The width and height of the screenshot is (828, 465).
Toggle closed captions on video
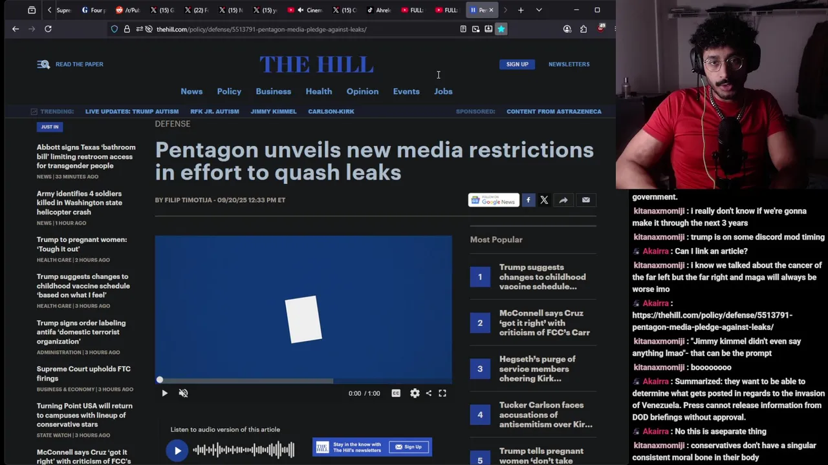(x=396, y=393)
